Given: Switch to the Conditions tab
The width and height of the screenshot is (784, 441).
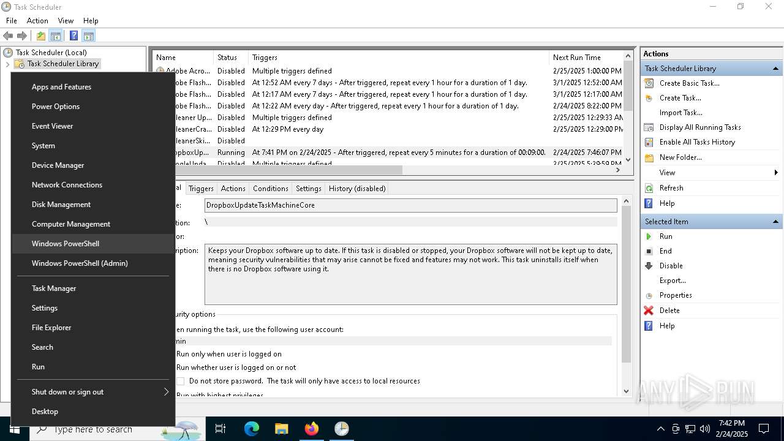Looking at the screenshot, I should point(270,189).
